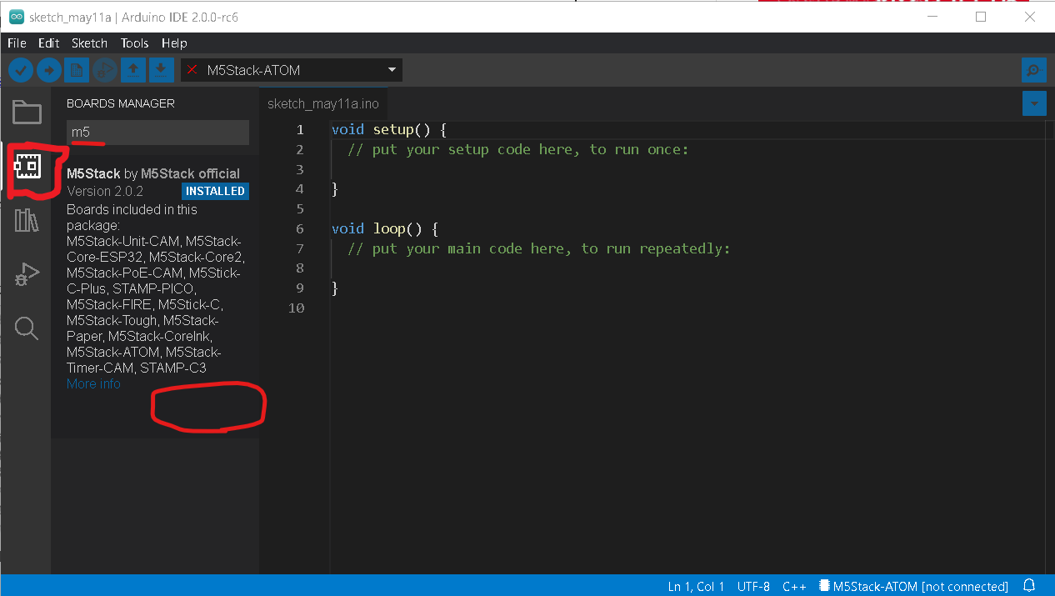
Task: Click the boards search field containing m5
Action: click(157, 132)
